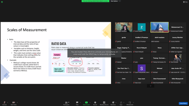Select the rinos participant tile
The width and height of the screenshot is (189, 106).
[x=124, y=79]
